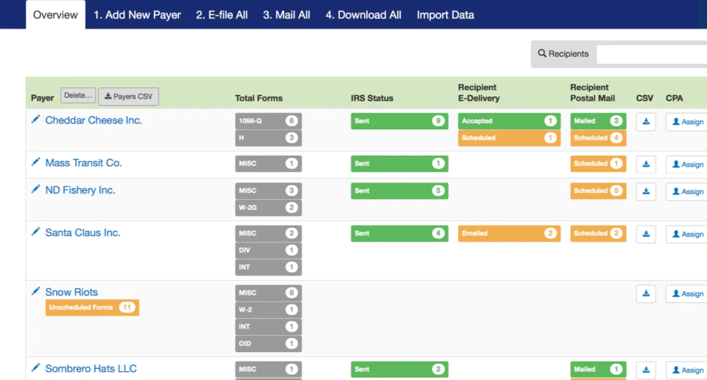Image resolution: width=707 pixels, height=380 pixels.
Task: Go to Add New Payer tab
Action: (x=137, y=15)
